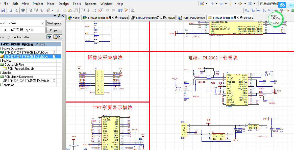294x150 pixels.
Task: Click the project name PrjPCB field
Action: [x=23, y=30]
